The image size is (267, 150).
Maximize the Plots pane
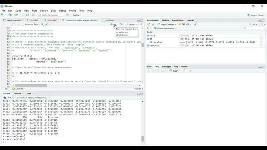tap(263, 67)
